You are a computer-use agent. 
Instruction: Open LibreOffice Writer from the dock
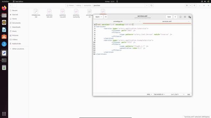pyautogui.click(x=4, y=29)
